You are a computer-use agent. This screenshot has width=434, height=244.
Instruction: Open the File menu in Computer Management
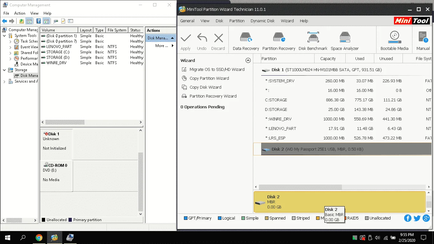(x=6, y=13)
